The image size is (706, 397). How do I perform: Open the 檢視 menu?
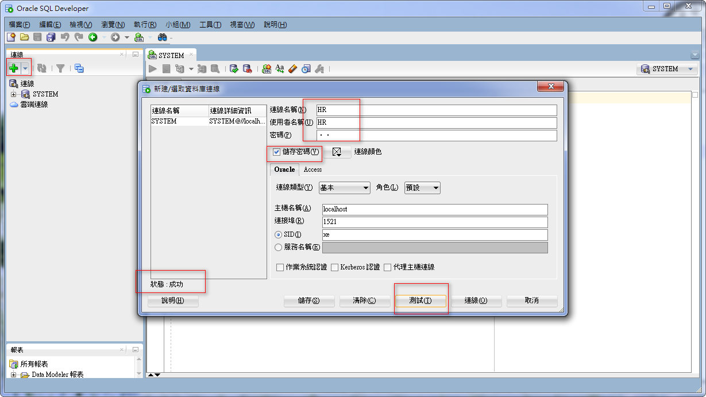(80, 25)
